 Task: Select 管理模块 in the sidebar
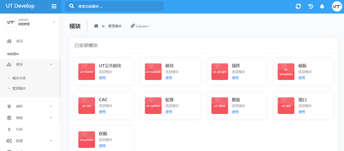coord(19,88)
